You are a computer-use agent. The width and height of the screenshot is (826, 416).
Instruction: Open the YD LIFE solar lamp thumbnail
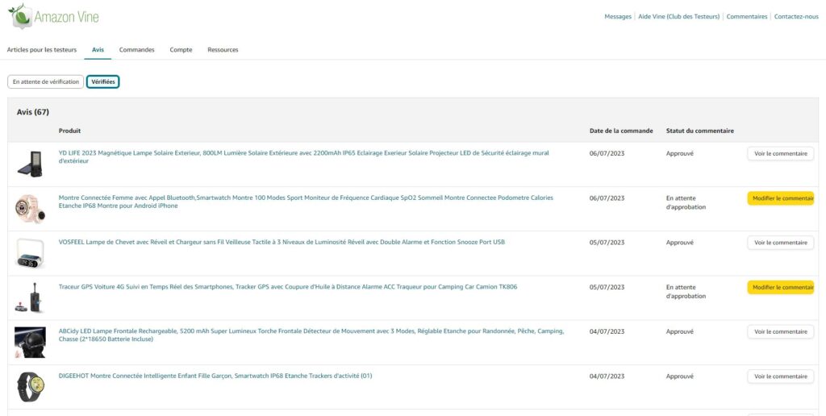tap(30, 164)
